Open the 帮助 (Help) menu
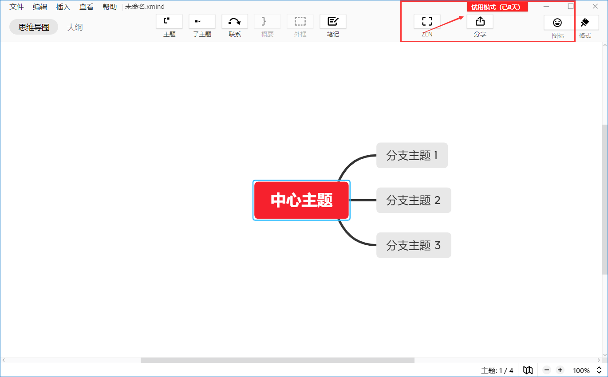608x377 pixels. pyautogui.click(x=109, y=7)
